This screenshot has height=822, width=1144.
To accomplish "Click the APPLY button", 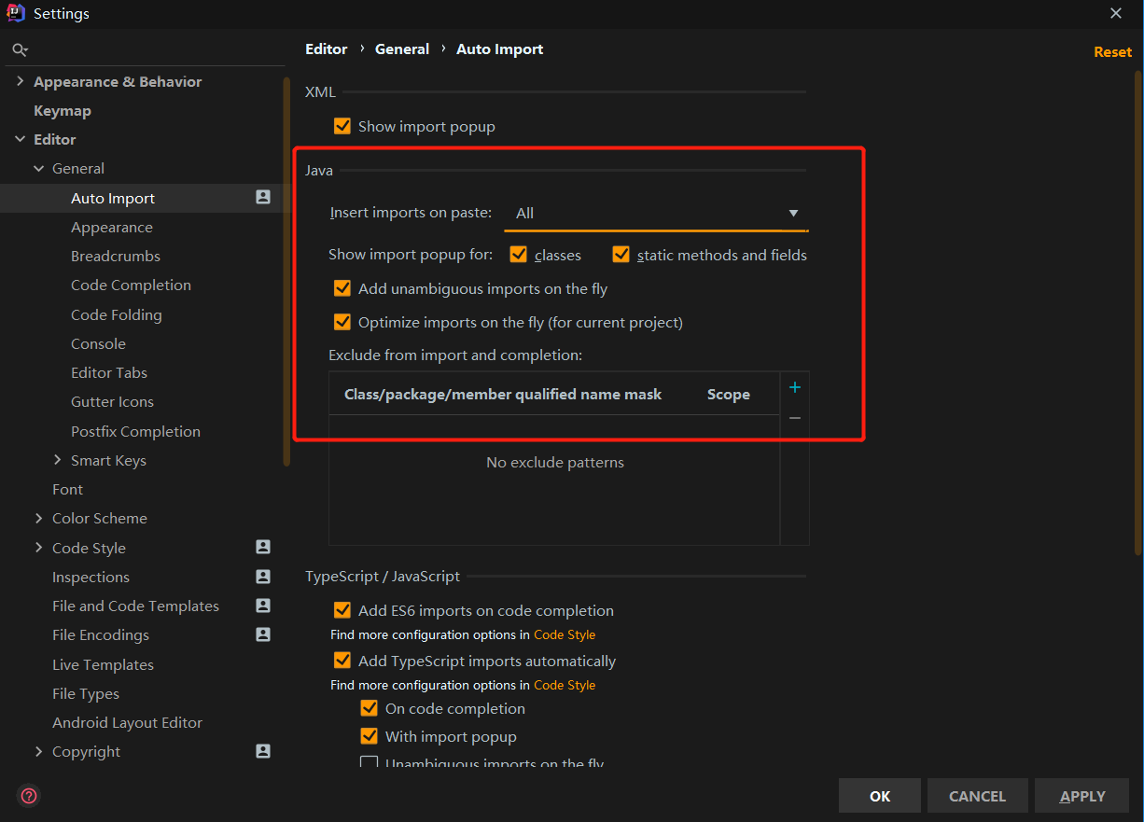I will (x=1082, y=796).
